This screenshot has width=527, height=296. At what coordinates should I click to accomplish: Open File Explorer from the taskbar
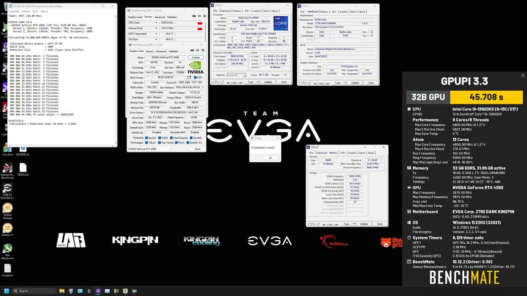(62, 291)
